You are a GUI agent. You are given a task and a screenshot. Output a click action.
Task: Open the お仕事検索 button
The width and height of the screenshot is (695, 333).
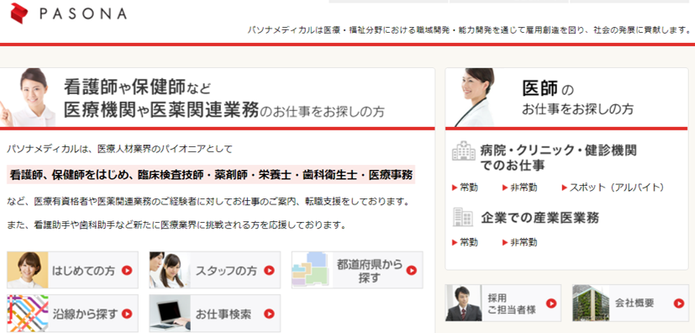[215, 314]
